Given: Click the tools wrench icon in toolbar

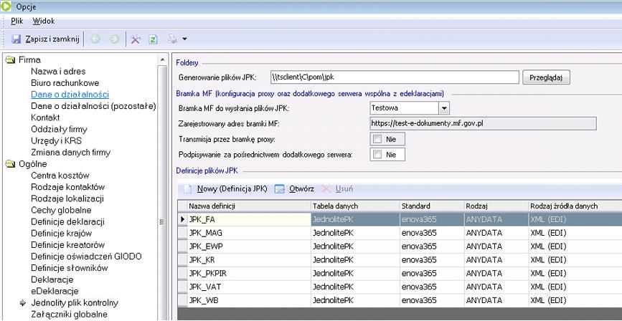Looking at the screenshot, I should click(x=136, y=39).
